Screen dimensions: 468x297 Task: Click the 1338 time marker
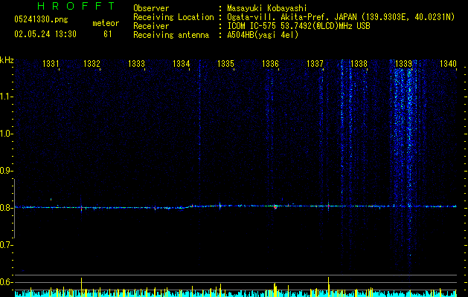359,63
